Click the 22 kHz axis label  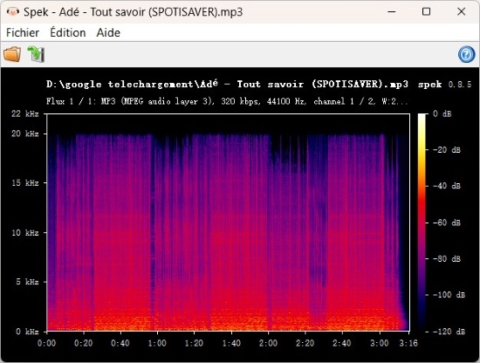tap(25, 113)
